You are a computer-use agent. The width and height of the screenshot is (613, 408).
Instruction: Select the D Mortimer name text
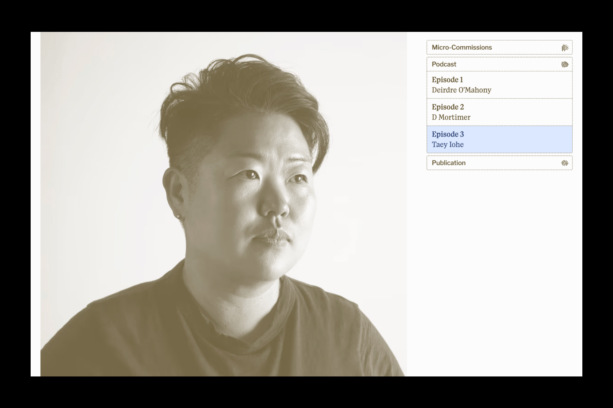[451, 117]
